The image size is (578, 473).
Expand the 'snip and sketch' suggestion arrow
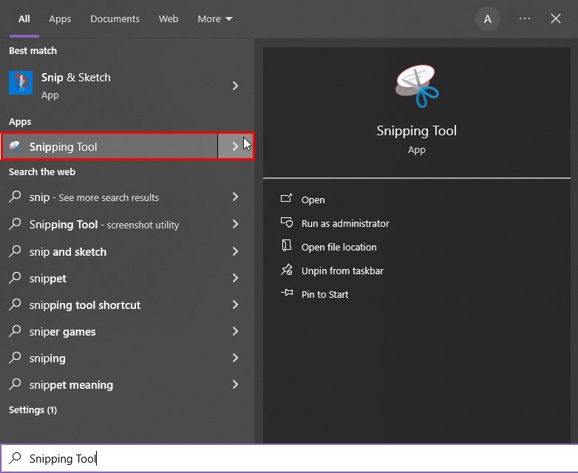[x=235, y=251]
